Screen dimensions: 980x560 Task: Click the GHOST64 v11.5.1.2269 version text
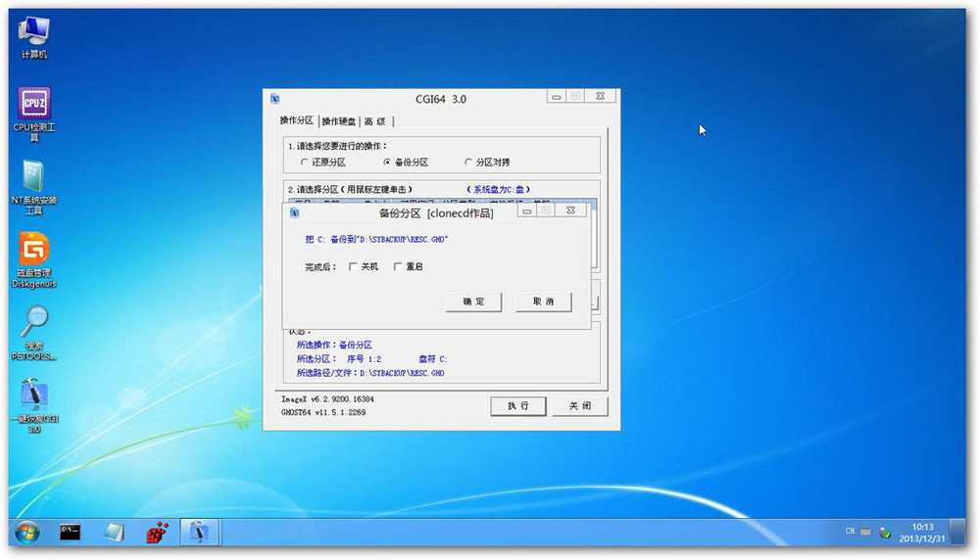click(x=323, y=413)
